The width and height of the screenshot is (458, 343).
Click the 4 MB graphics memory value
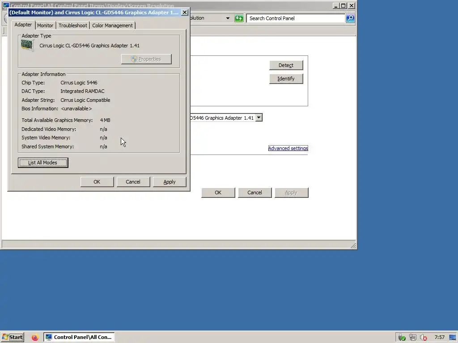coord(105,120)
